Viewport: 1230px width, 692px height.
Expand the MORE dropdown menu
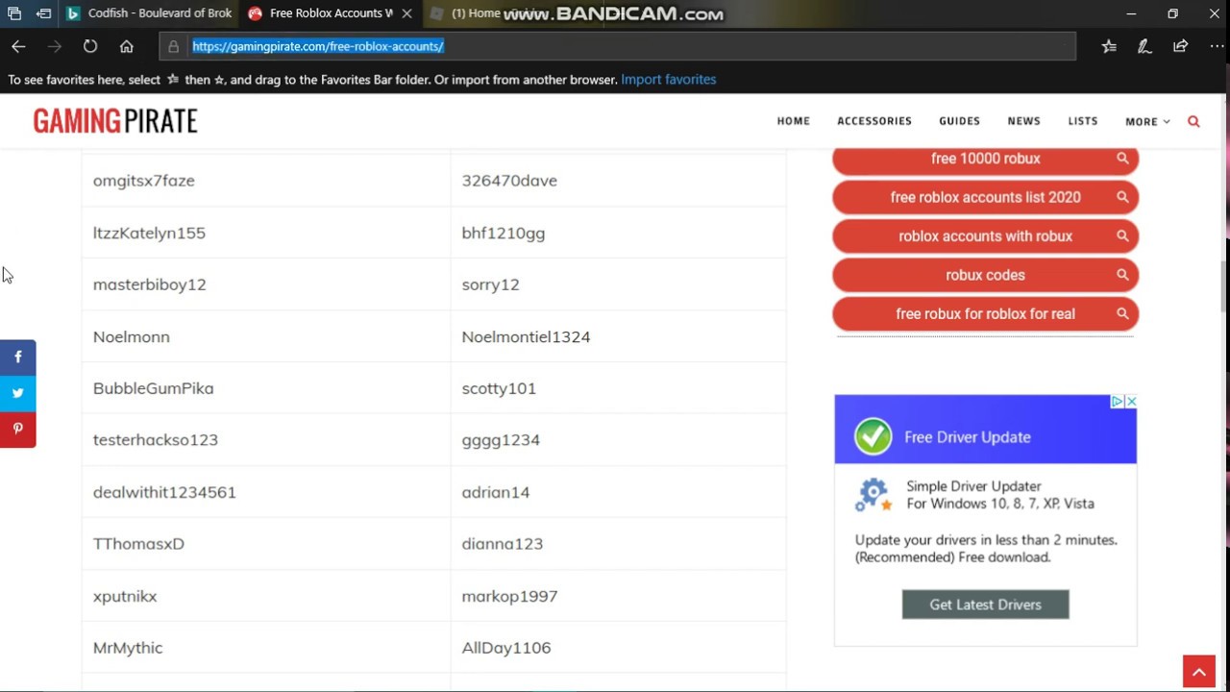(1147, 121)
